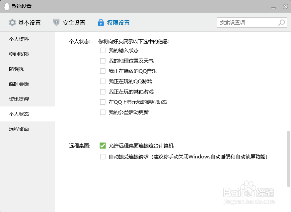The height and width of the screenshot is (212, 291).
Task: Open the 基本设置 tab
Action: tap(25, 23)
